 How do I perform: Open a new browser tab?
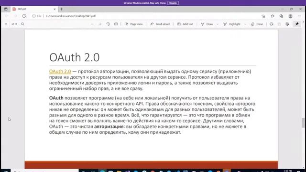pos(61,9)
